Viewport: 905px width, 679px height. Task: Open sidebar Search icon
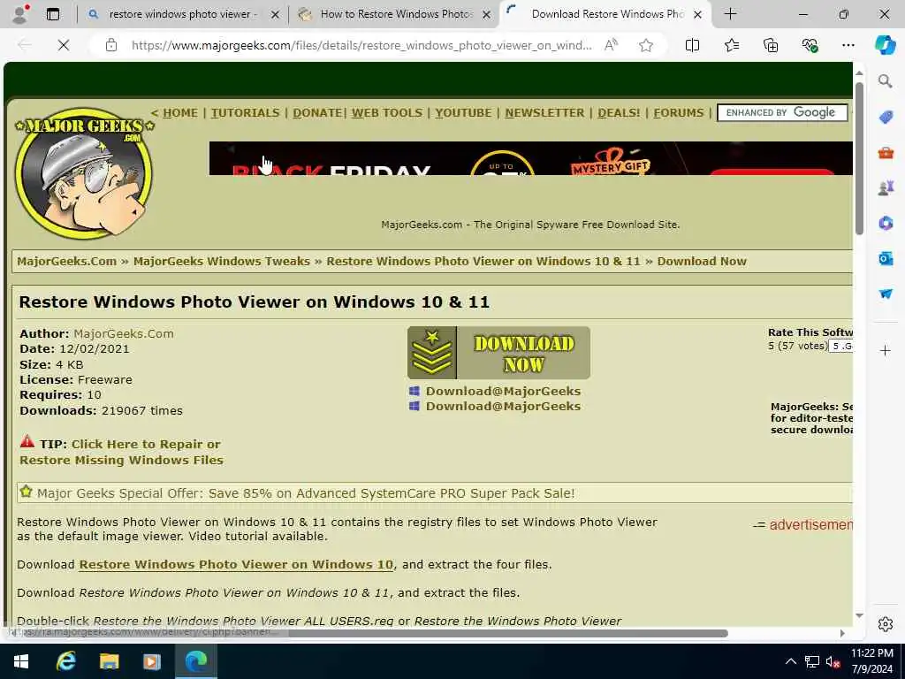tap(885, 81)
